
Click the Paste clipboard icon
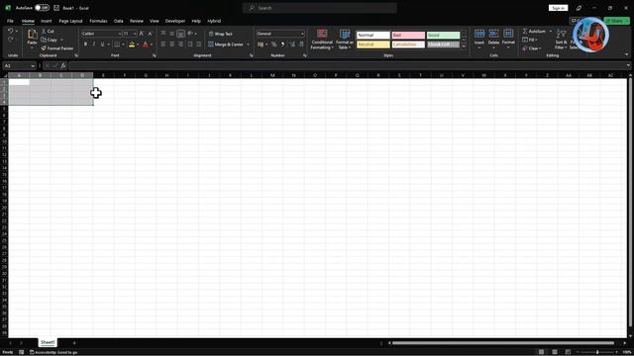pyautogui.click(x=32, y=35)
